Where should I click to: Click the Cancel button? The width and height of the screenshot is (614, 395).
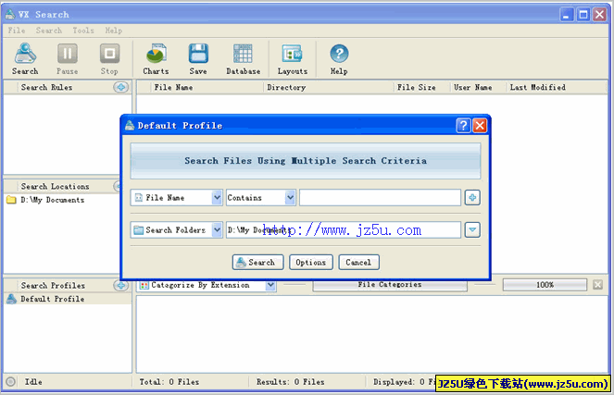pyautogui.click(x=358, y=262)
